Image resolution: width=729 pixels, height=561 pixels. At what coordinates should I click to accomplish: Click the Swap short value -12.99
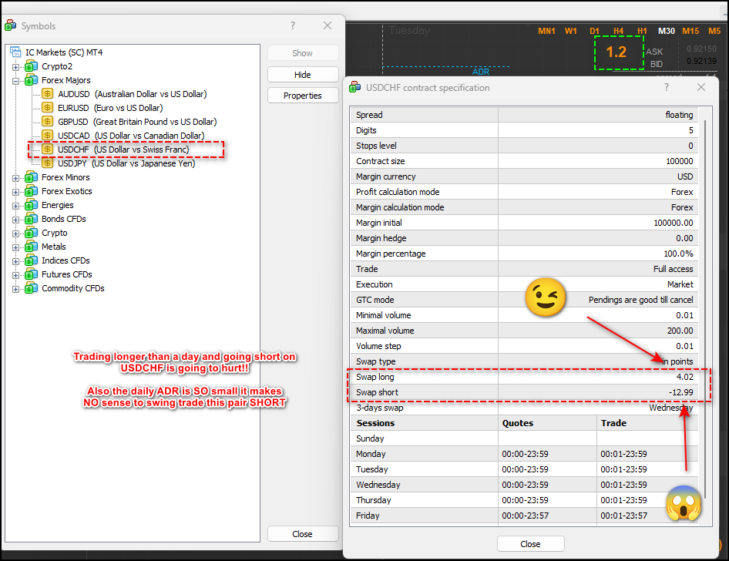pos(681,391)
